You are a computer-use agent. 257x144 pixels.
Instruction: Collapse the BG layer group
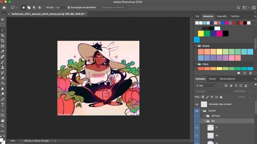pyautogui.click(x=205, y=121)
